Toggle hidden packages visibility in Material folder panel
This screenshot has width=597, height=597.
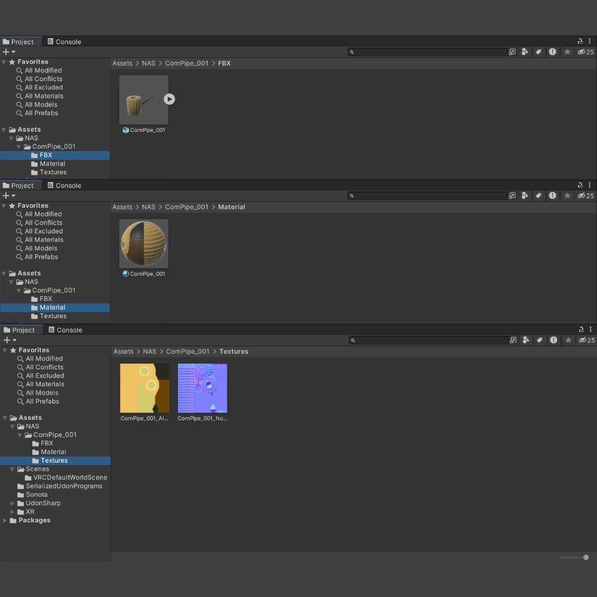pyautogui.click(x=586, y=196)
